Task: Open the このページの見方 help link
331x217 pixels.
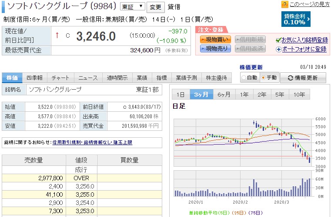Action: coord(309,4)
